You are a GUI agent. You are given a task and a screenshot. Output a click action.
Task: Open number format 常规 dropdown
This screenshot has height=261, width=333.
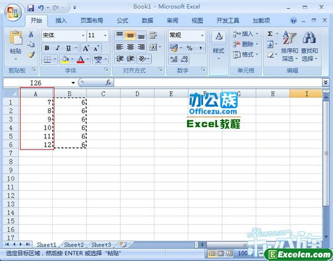click(202, 36)
